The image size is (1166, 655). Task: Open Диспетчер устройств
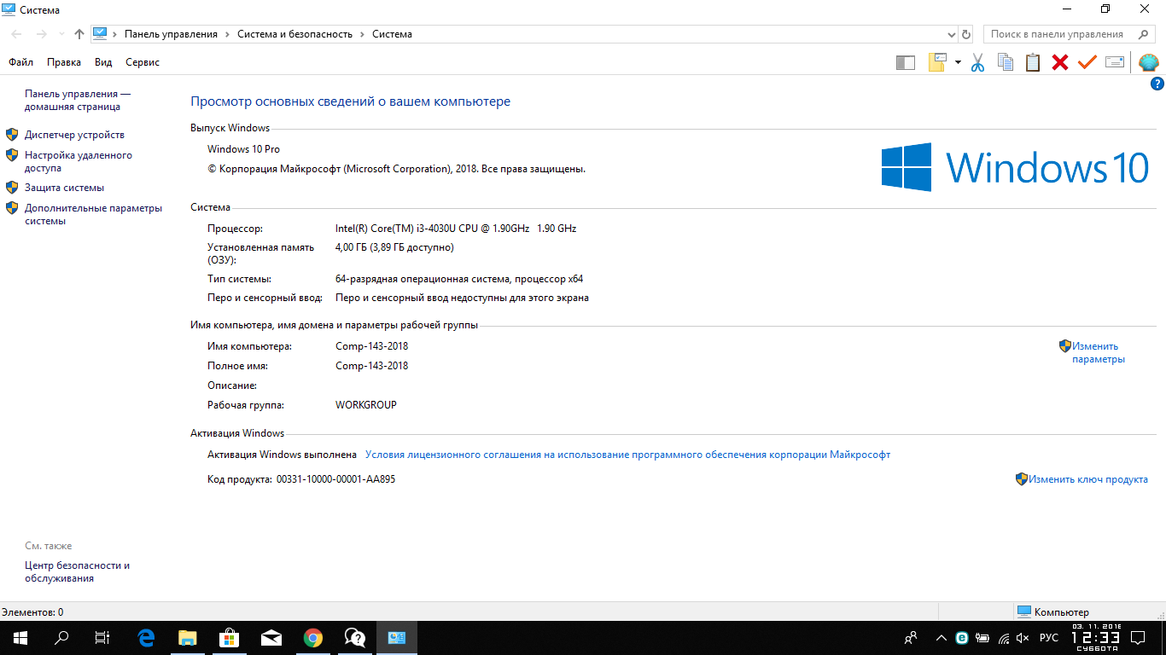pyautogui.click(x=74, y=135)
